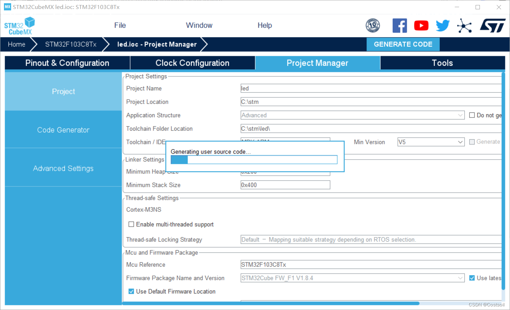Enable multi-threaded support checkbox
Image resolution: width=510 pixels, height=310 pixels.
(131, 224)
